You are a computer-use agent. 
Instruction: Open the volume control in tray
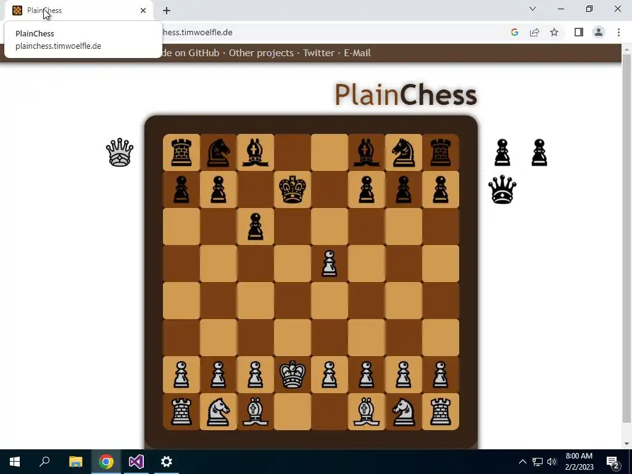coord(552,462)
